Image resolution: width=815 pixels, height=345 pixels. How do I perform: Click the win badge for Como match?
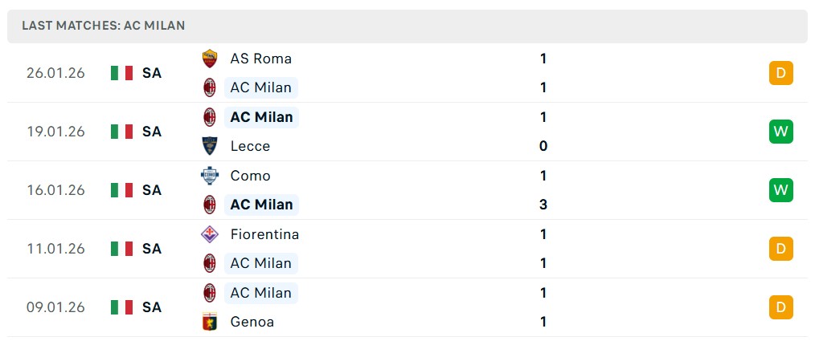[x=780, y=190]
